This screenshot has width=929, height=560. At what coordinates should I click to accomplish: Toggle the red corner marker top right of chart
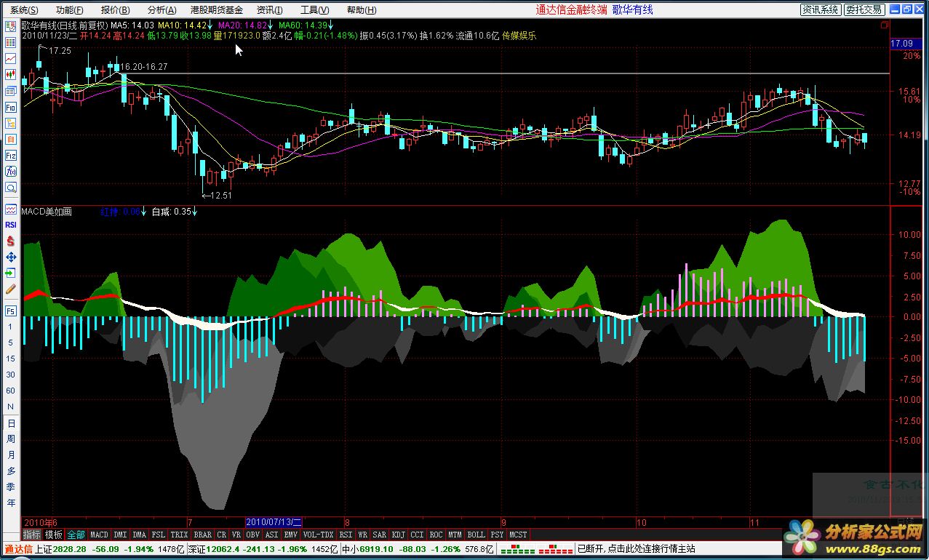click(885, 25)
